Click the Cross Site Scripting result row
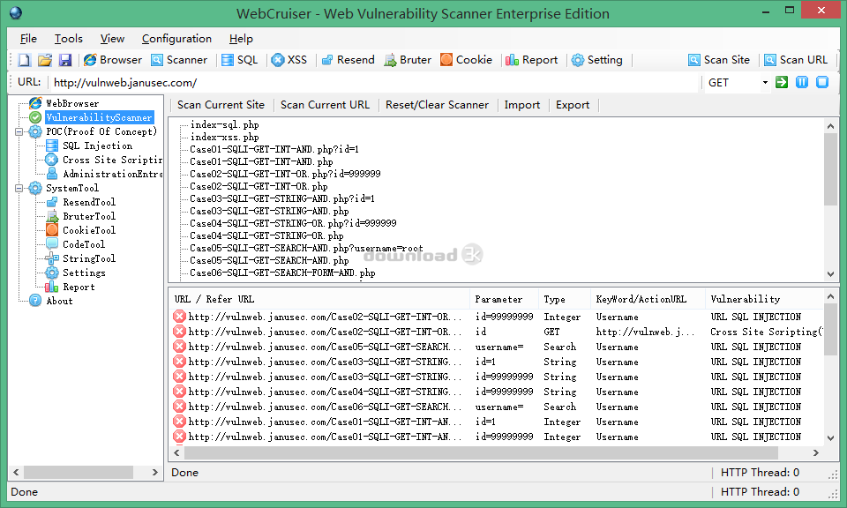The image size is (847, 508). [497, 332]
